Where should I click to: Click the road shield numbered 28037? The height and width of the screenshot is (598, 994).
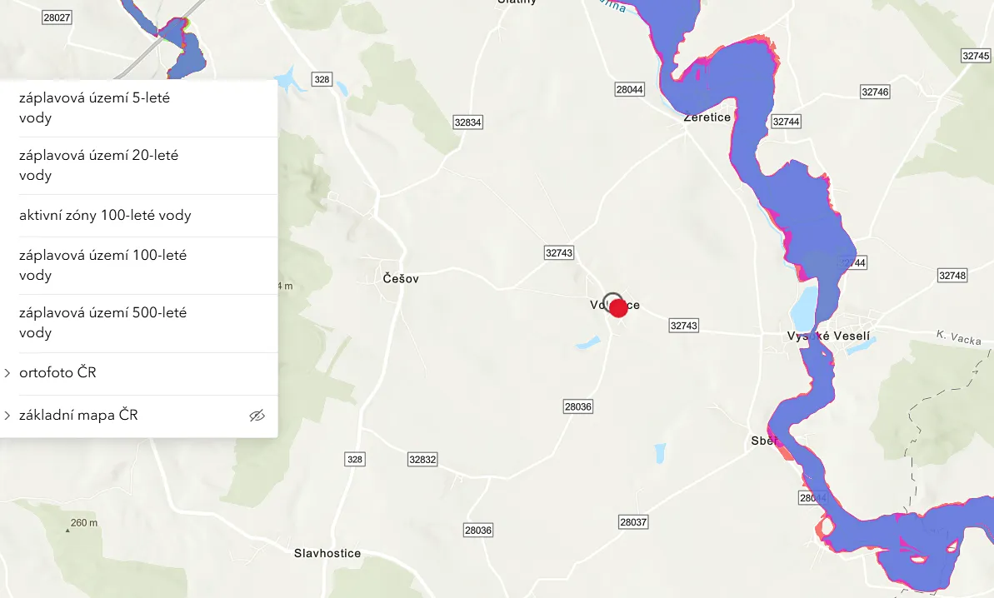click(633, 522)
